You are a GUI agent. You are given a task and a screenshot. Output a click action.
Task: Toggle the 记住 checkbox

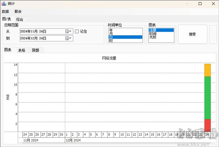pyautogui.click(x=77, y=31)
